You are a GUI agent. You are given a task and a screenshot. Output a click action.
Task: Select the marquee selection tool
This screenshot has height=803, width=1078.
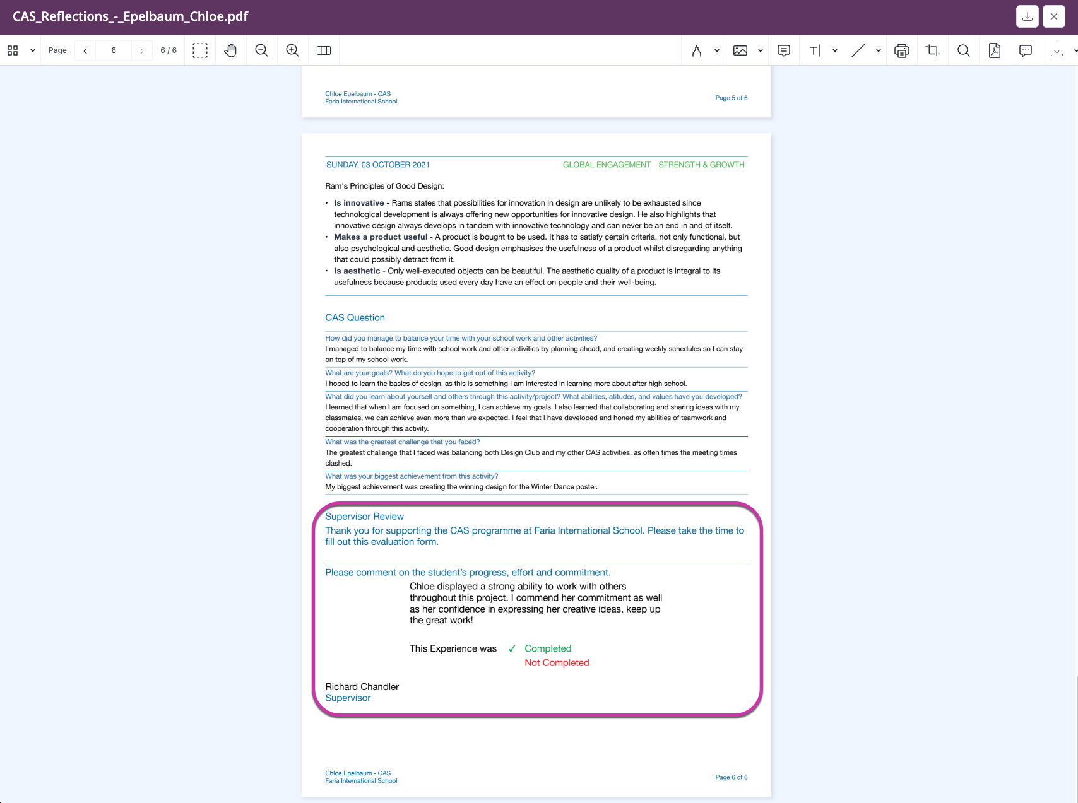tap(200, 50)
